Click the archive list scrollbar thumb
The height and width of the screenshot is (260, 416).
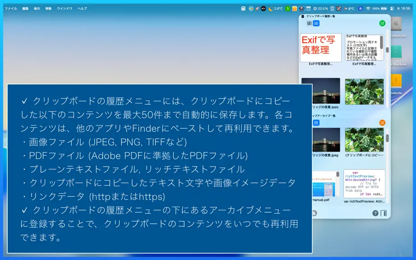[x=387, y=138]
